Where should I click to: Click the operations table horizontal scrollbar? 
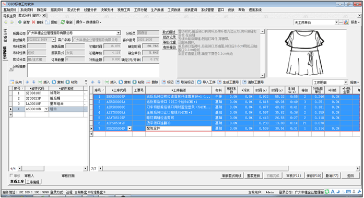195,169
